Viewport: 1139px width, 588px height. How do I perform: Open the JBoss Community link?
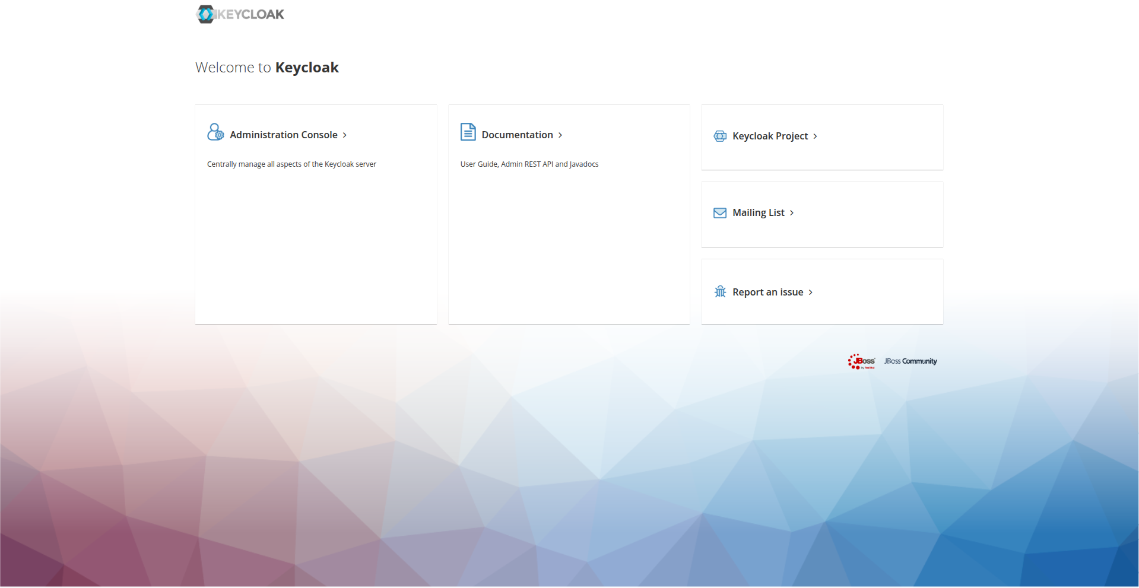click(910, 361)
